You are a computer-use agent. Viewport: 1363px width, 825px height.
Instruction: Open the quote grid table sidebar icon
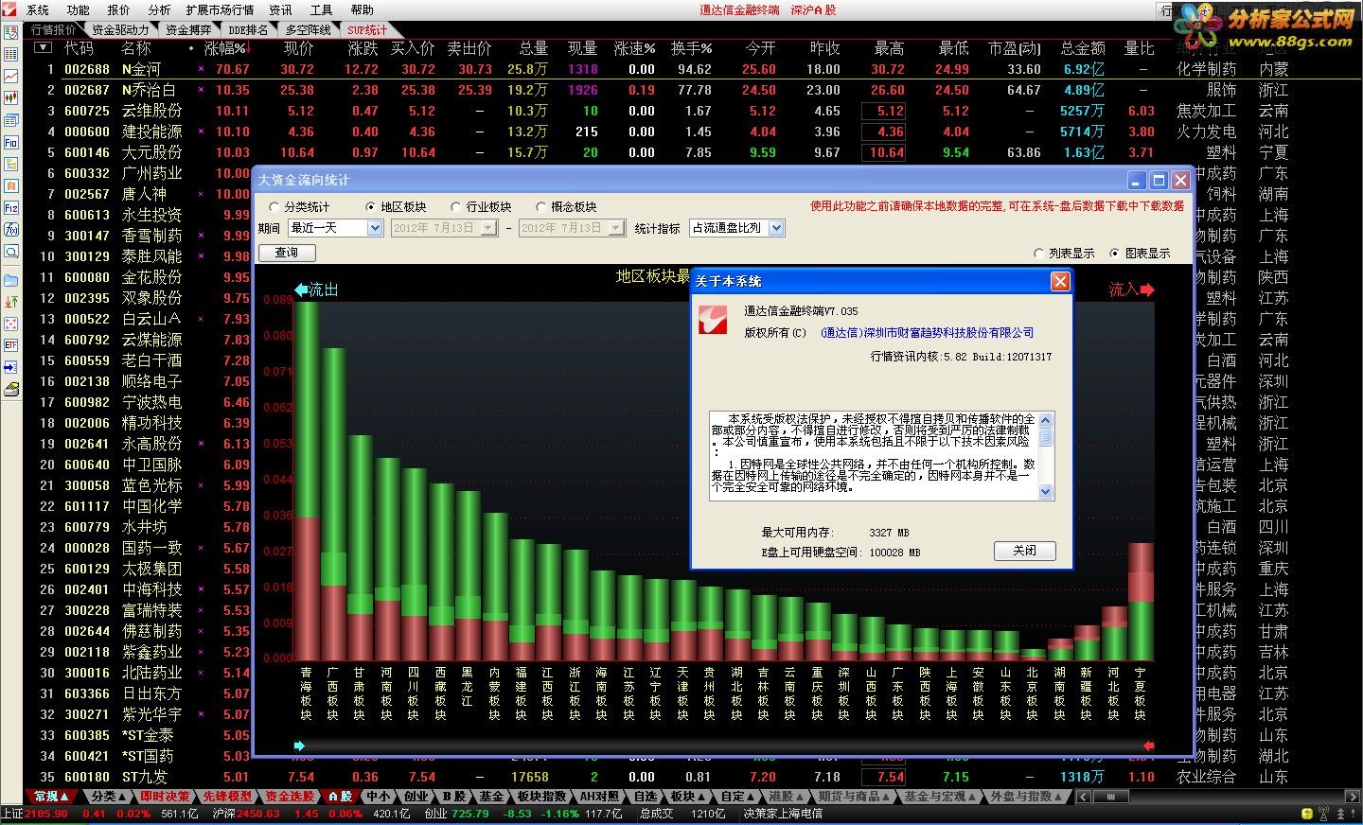pyautogui.click(x=11, y=54)
